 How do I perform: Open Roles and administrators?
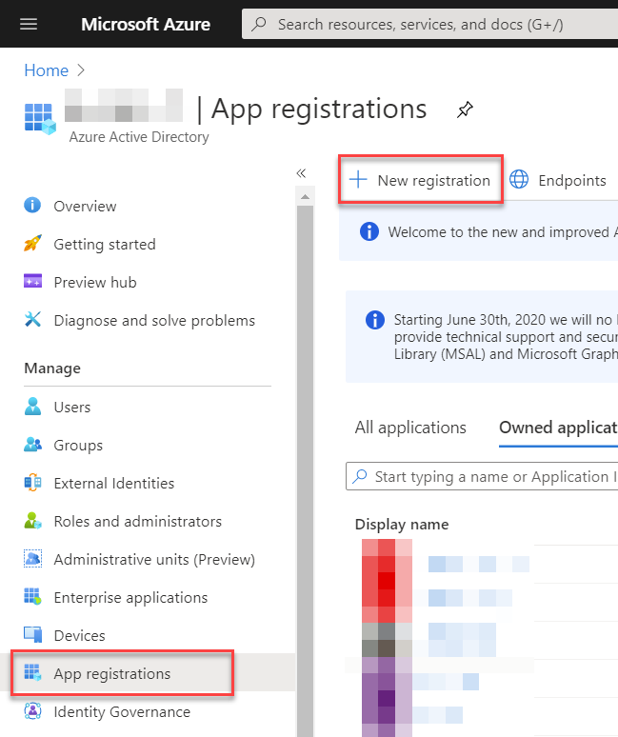pos(138,521)
